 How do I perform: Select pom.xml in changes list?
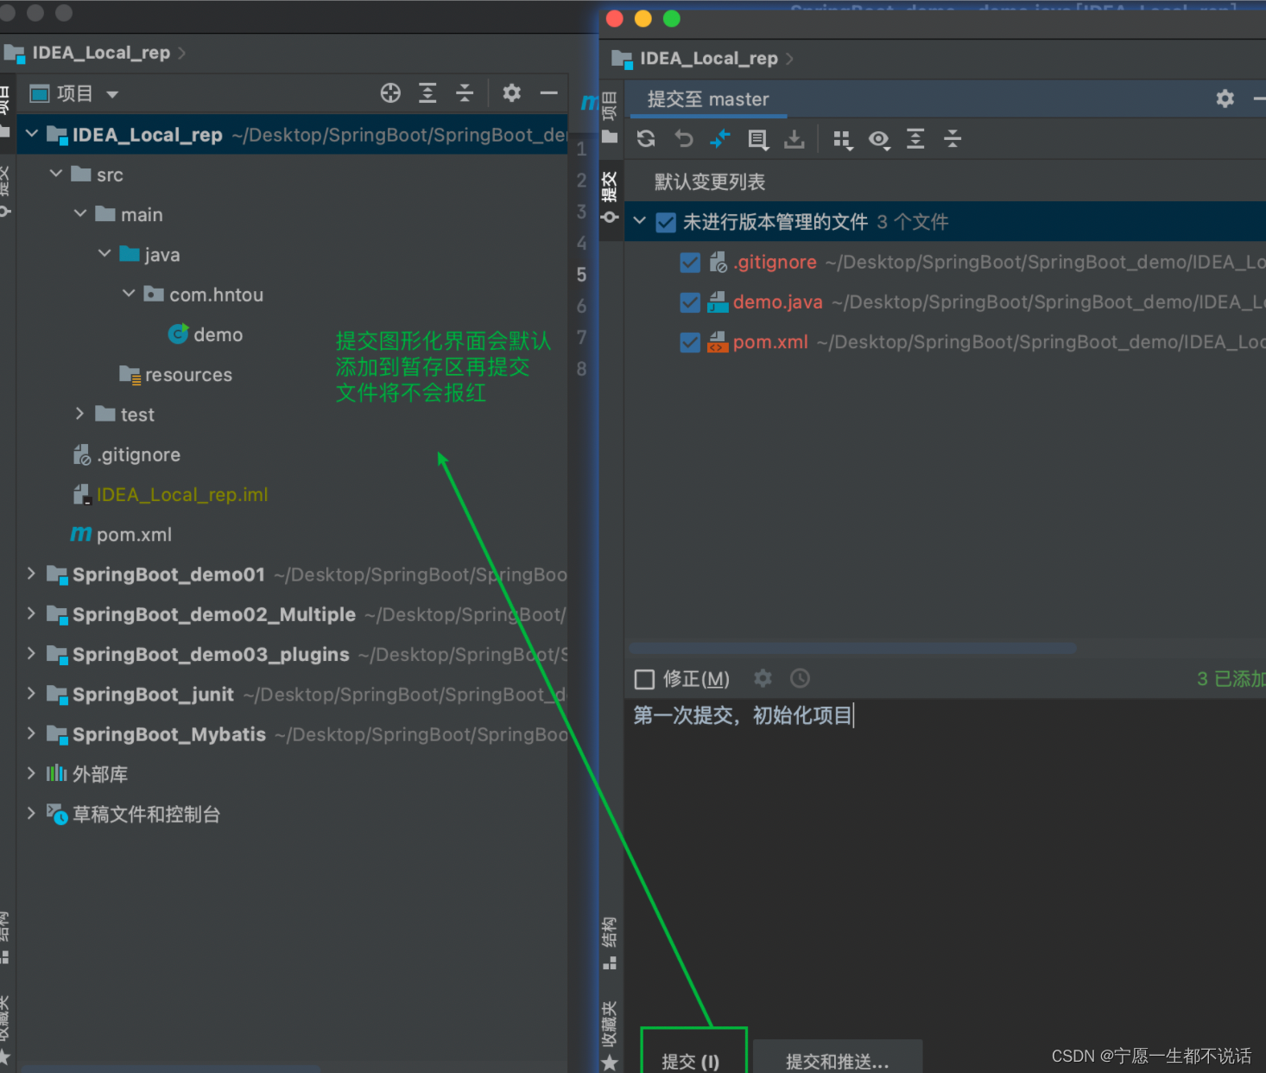pos(770,342)
